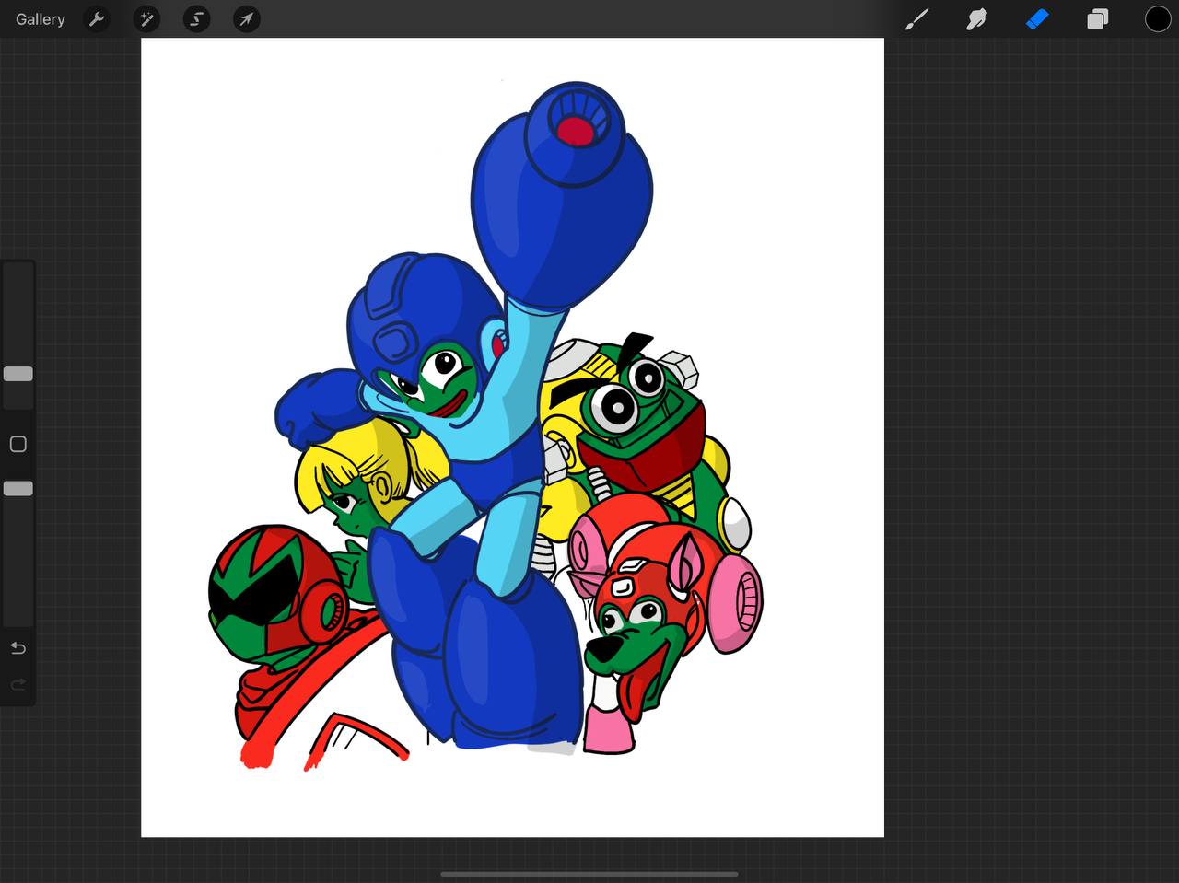
Task: Click the brush opacity slider handle
Action: [x=18, y=488]
